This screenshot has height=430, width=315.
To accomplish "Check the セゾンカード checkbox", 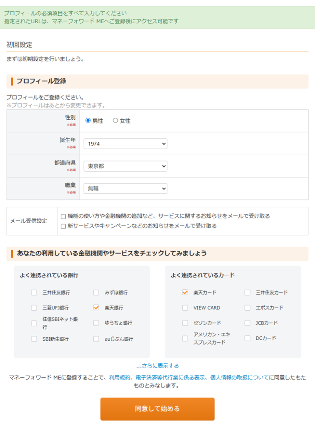I will [185, 323].
